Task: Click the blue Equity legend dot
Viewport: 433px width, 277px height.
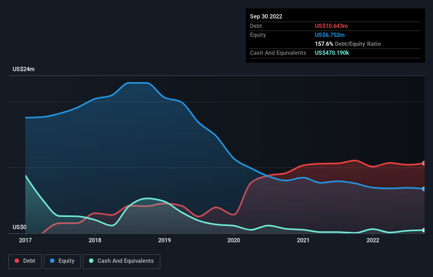Action: [52, 261]
